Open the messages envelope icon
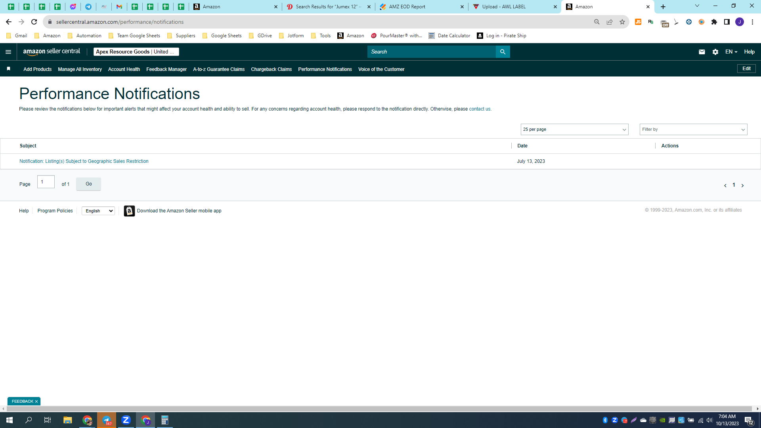 pos(702,52)
